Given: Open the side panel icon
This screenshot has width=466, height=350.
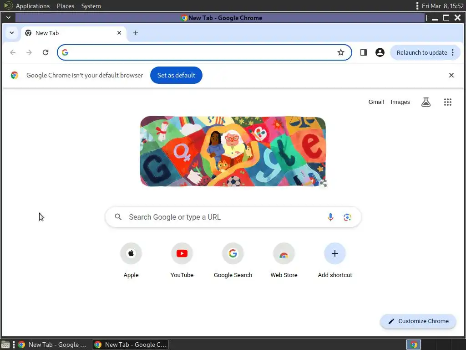Looking at the screenshot, I should 363,52.
